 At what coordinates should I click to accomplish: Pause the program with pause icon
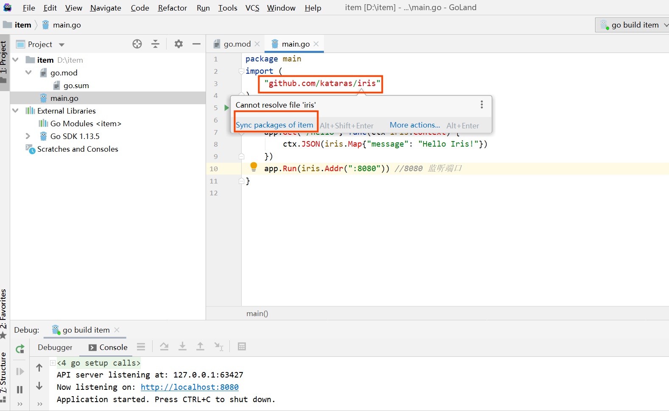pyautogui.click(x=20, y=389)
